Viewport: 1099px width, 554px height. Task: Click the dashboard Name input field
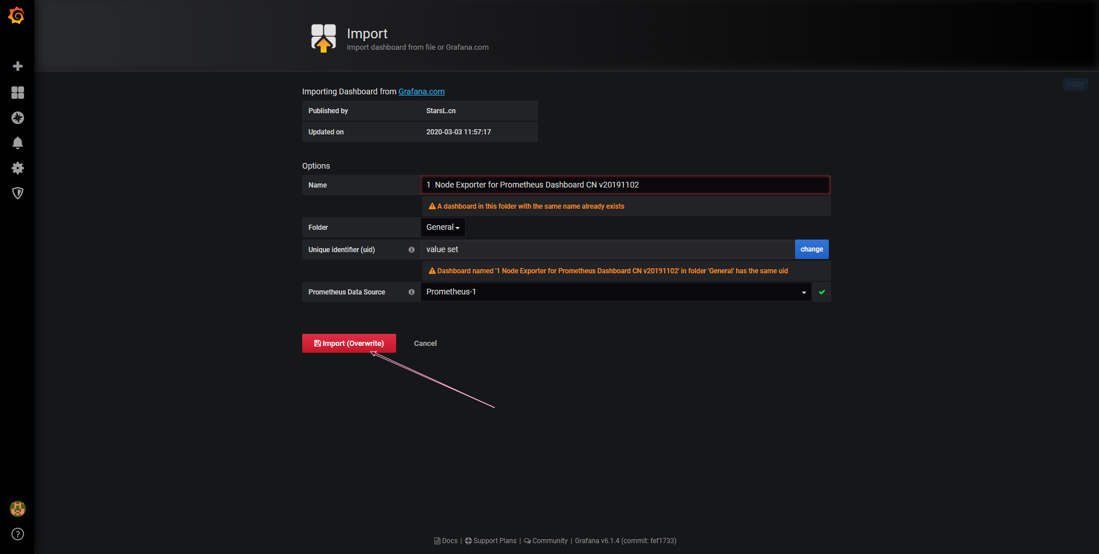pos(625,185)
